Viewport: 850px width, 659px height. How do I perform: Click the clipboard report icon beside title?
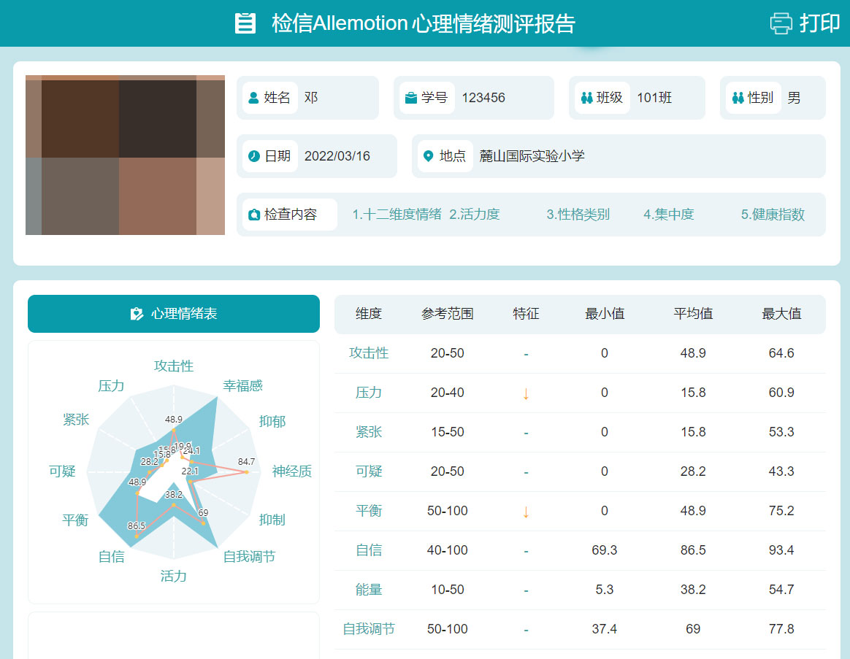coord(245,23)
